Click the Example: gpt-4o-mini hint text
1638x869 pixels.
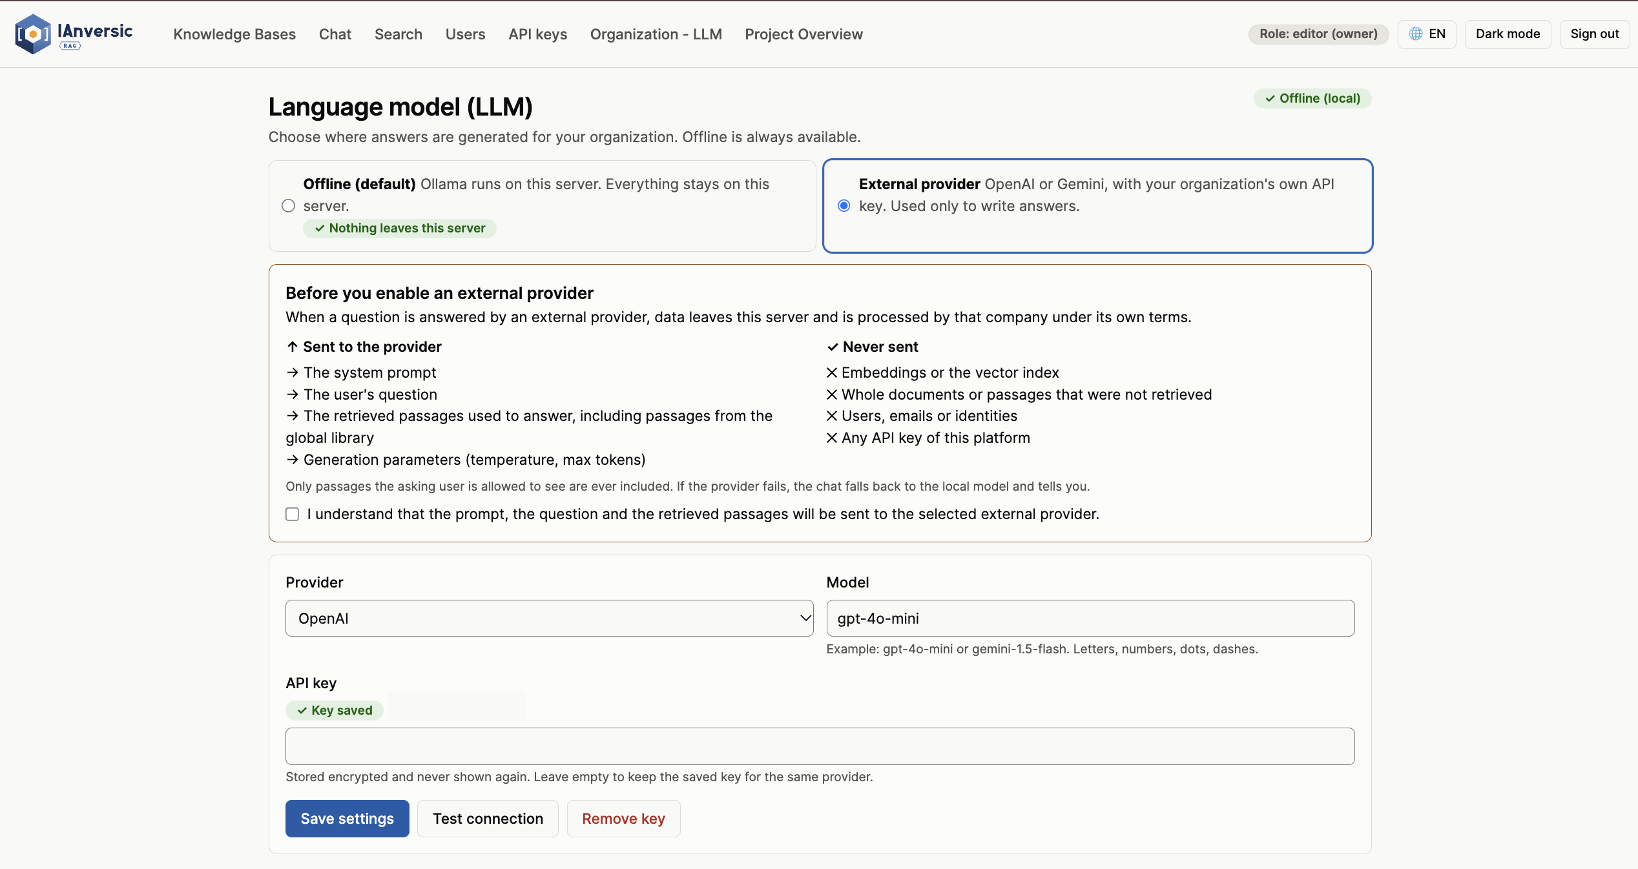1042,649
